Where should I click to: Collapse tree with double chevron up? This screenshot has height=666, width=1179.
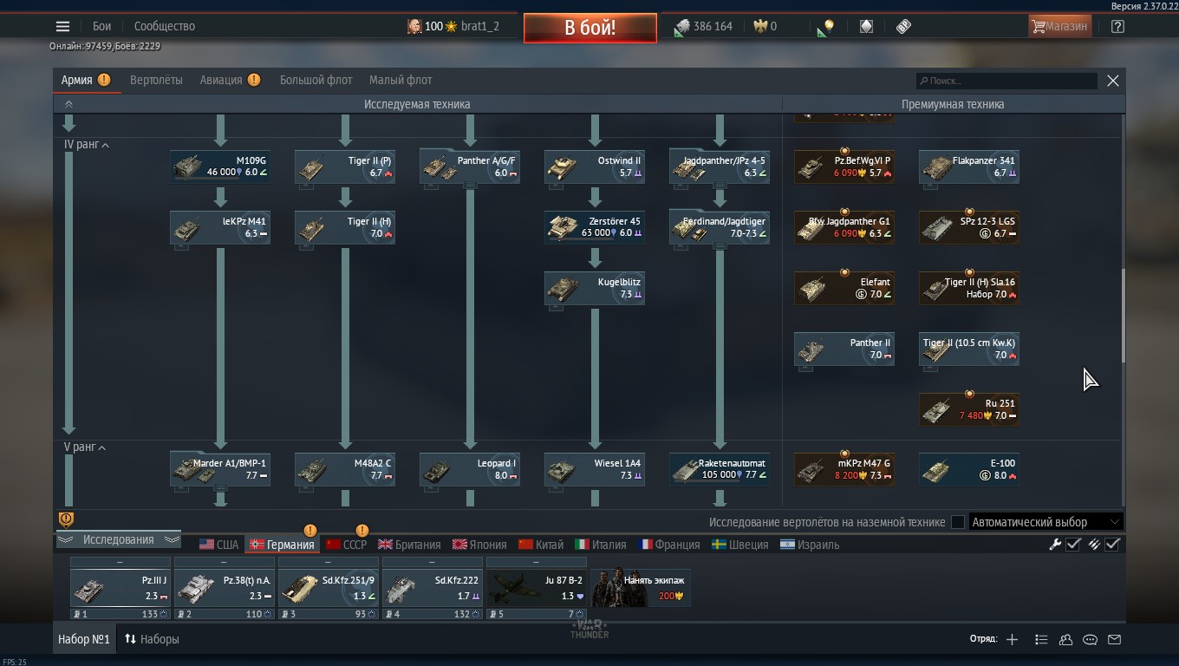[68, 104]
